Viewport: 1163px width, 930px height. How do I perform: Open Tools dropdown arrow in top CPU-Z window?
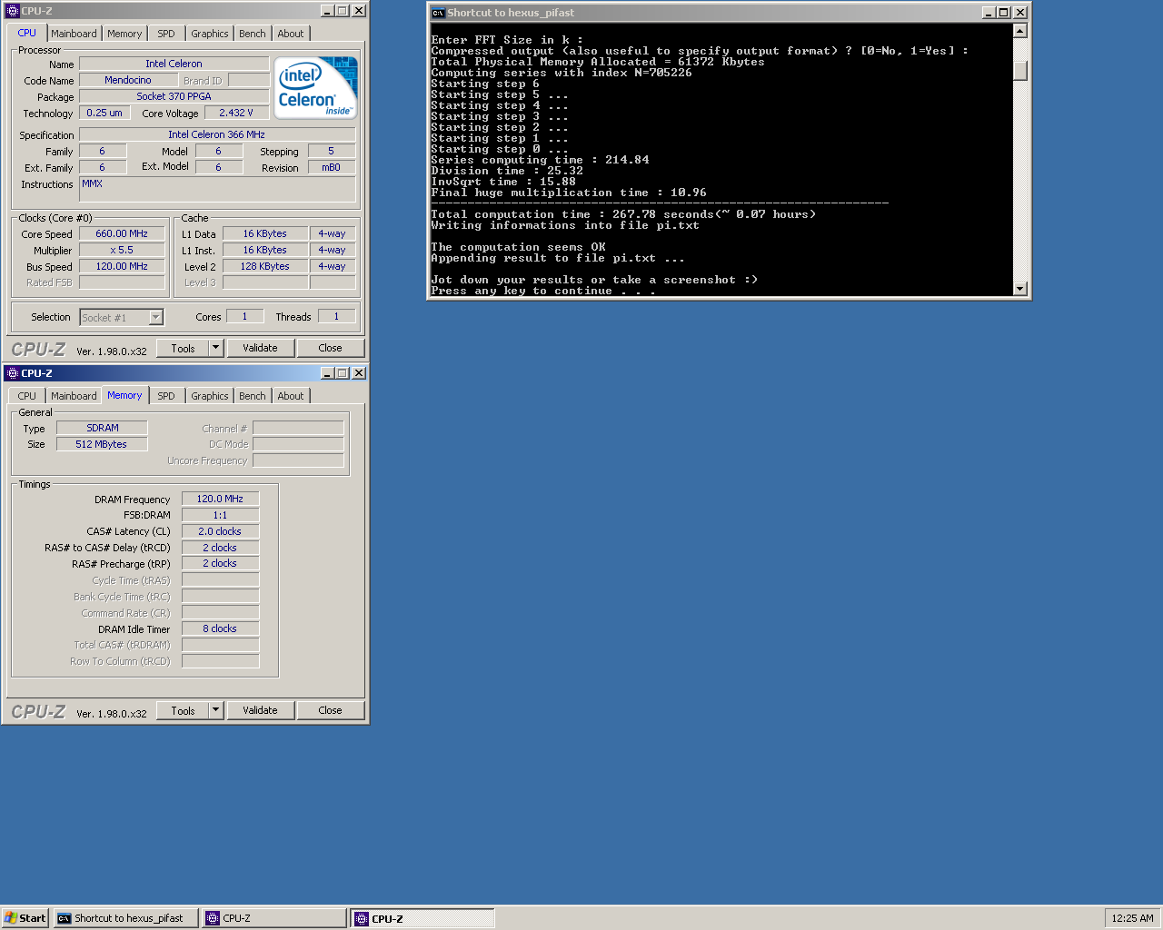(216, 348)
